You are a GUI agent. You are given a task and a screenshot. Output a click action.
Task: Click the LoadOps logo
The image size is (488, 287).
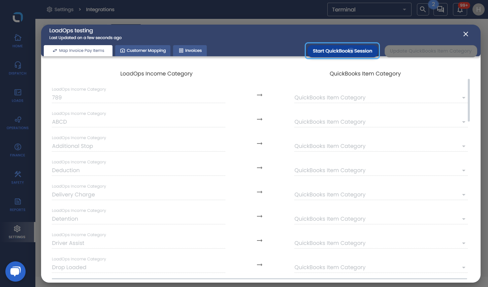(18, 17)
